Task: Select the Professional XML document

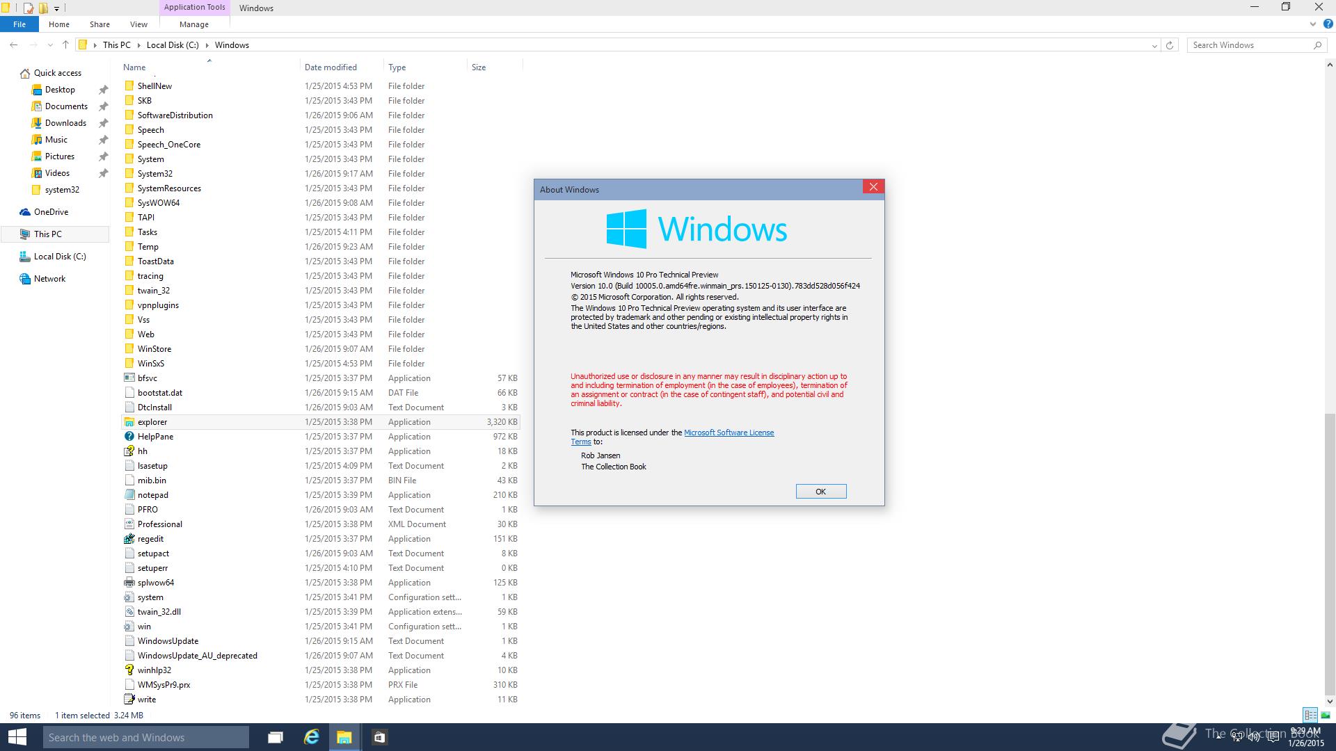Action: pos(321,524)
